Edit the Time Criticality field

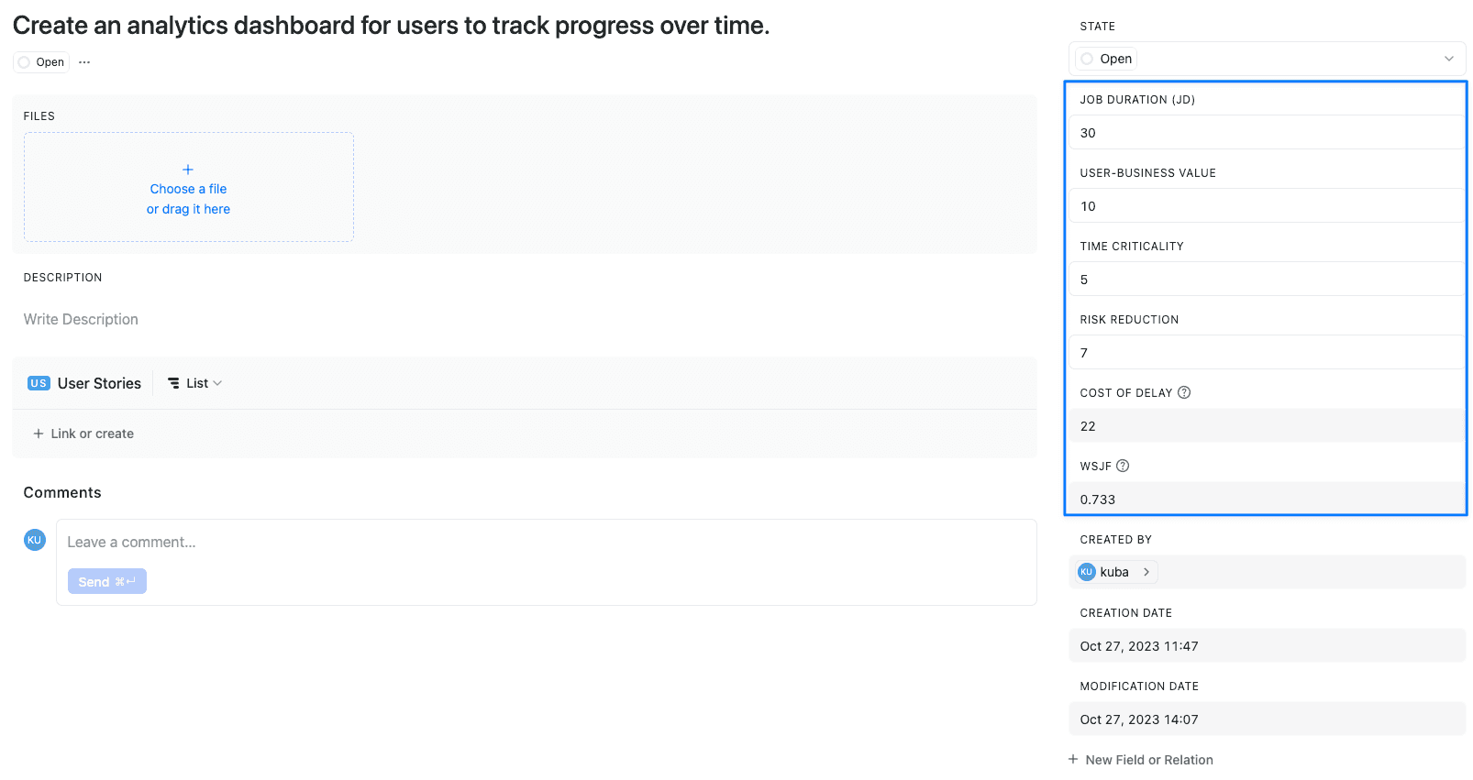coord(1266,280)
